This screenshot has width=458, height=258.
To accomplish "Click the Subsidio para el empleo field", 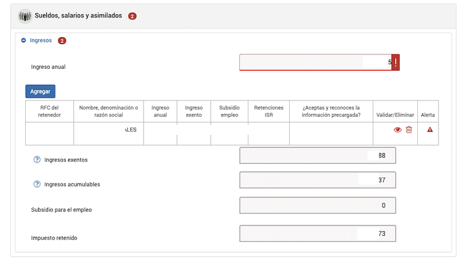I will pyautogui.click(x=317, y=205).
